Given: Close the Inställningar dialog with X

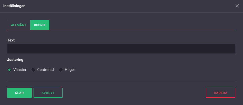Looking at the screenshot, I should [237, 6].
